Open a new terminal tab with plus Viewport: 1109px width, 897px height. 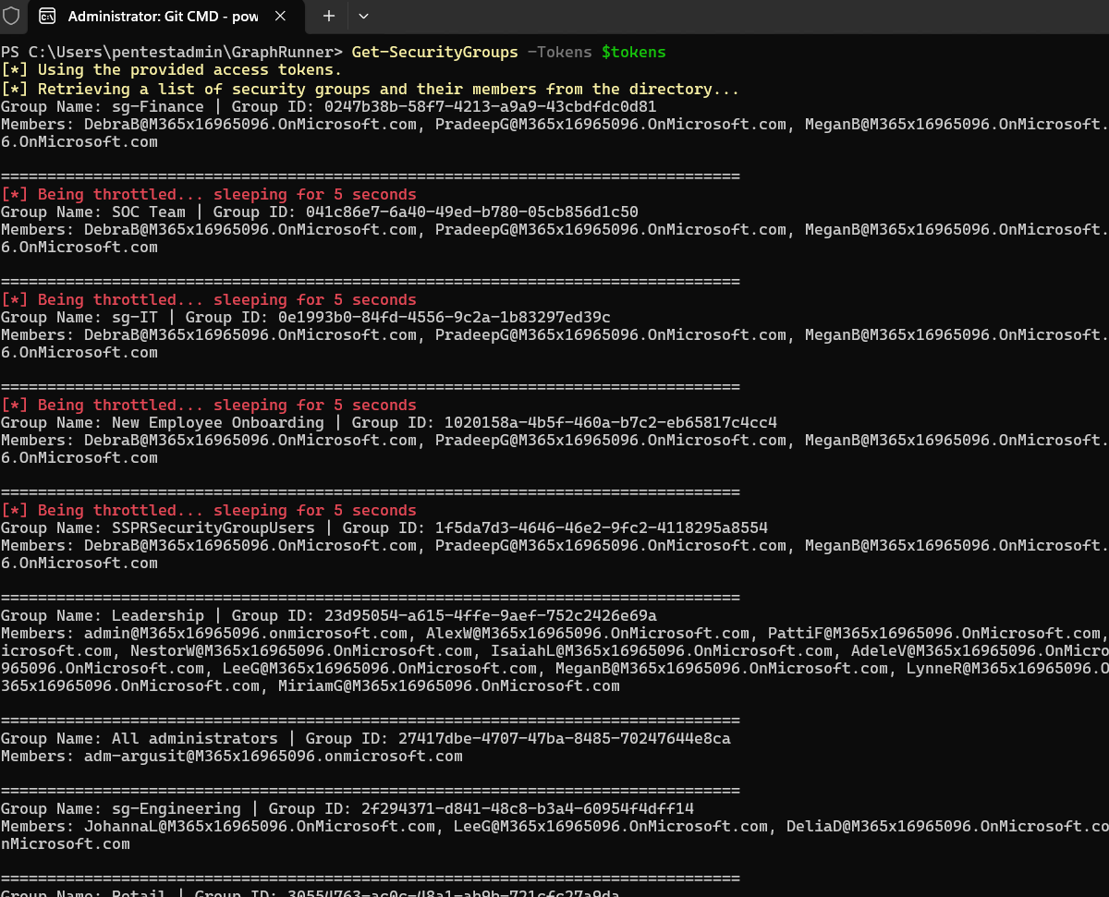[x=329, y=16]
